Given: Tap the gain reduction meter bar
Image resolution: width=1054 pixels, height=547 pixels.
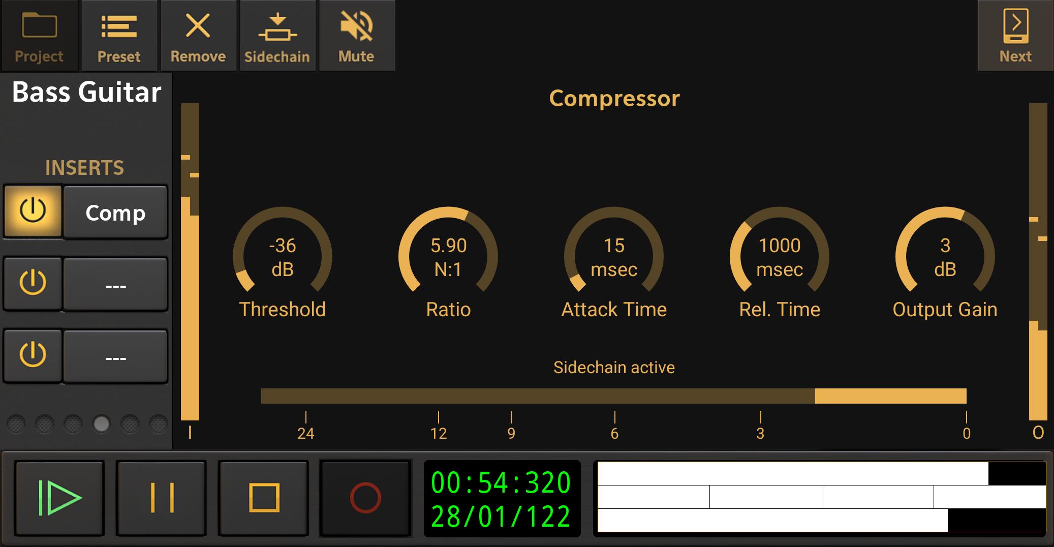Looking at the screenshot, I should (x=613, y=396).
